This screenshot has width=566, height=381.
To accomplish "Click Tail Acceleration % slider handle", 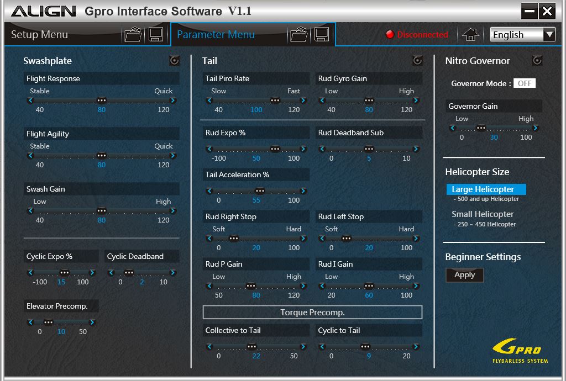I will (x=260, y=190).
